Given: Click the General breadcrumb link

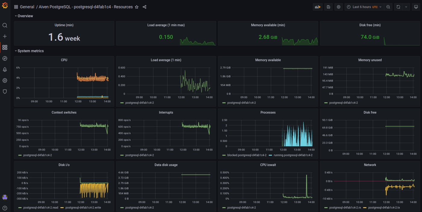Looking at the screenshot, I should (x=27, y=7).
